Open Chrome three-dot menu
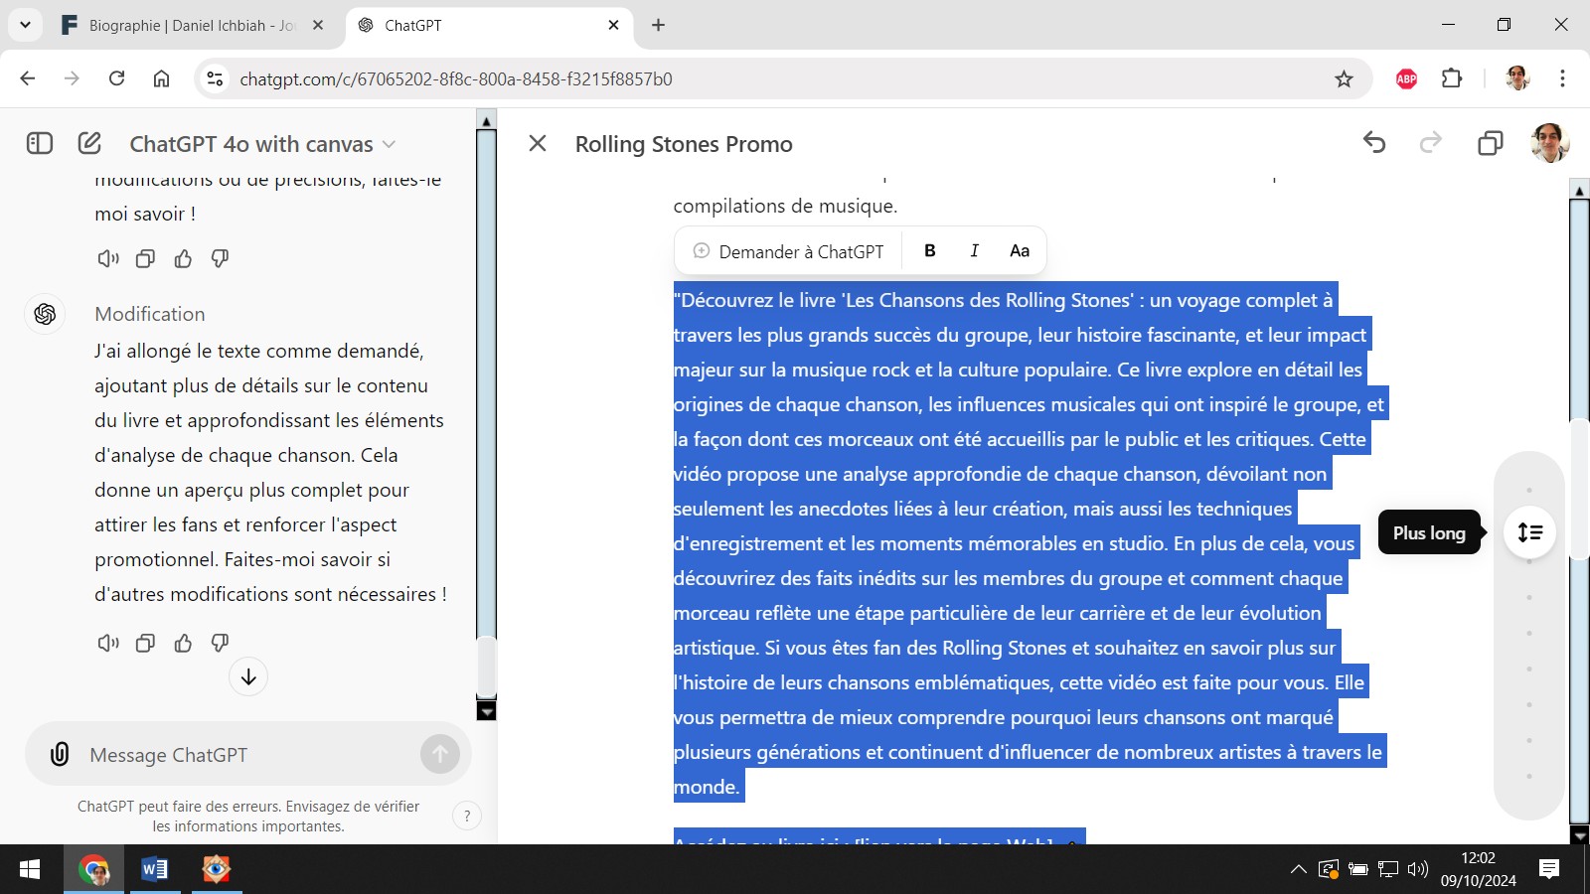Screen dimensions: 1590x894 tap(1562, 78)
